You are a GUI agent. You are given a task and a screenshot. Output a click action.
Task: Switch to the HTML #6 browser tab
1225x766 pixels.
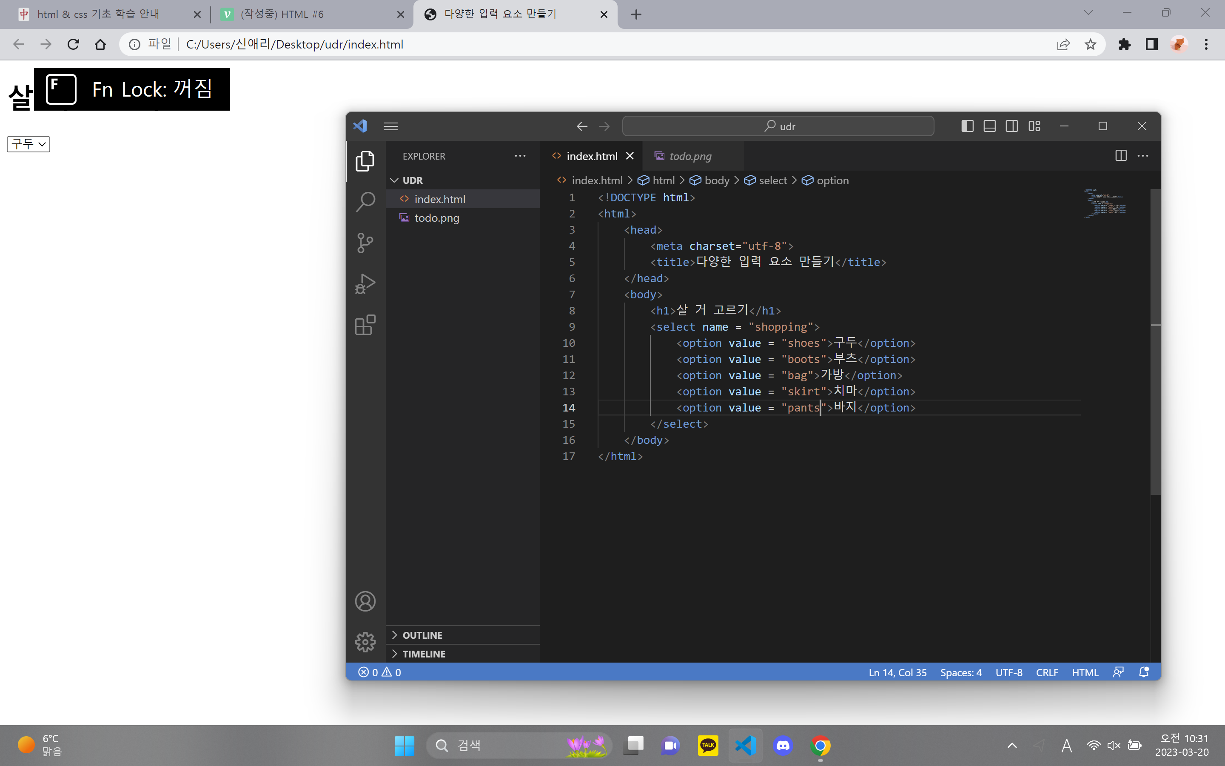click(x=282, y=14)
